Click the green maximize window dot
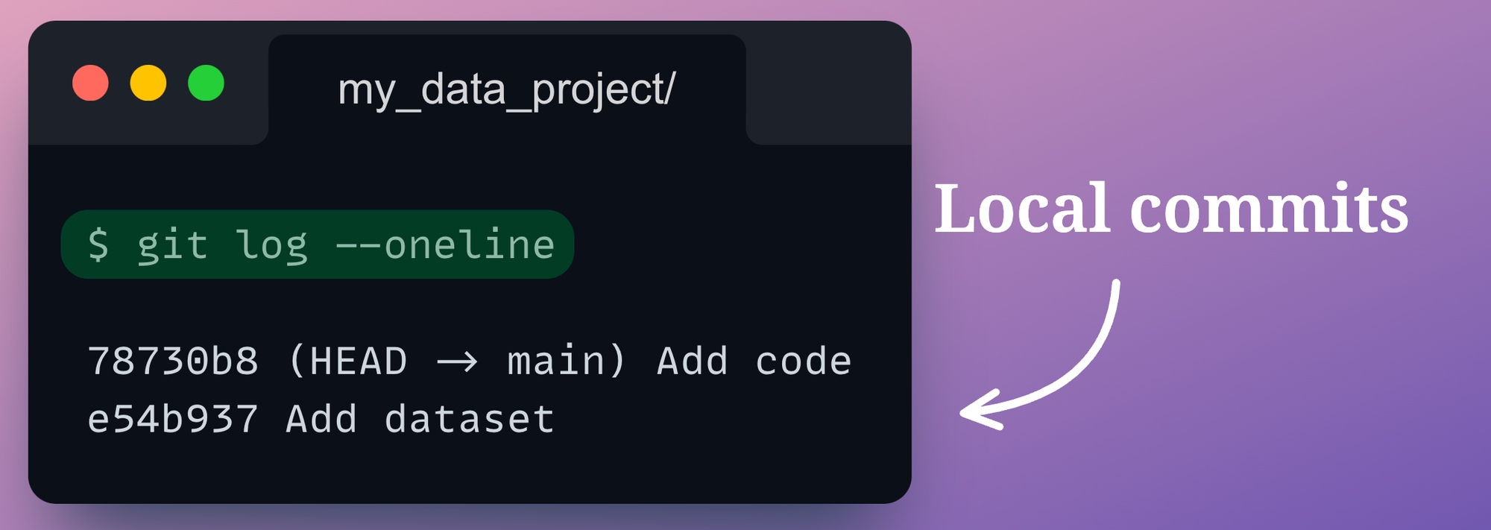The width and height of the screenshot is (1491, 530). [x=207, y=83]
